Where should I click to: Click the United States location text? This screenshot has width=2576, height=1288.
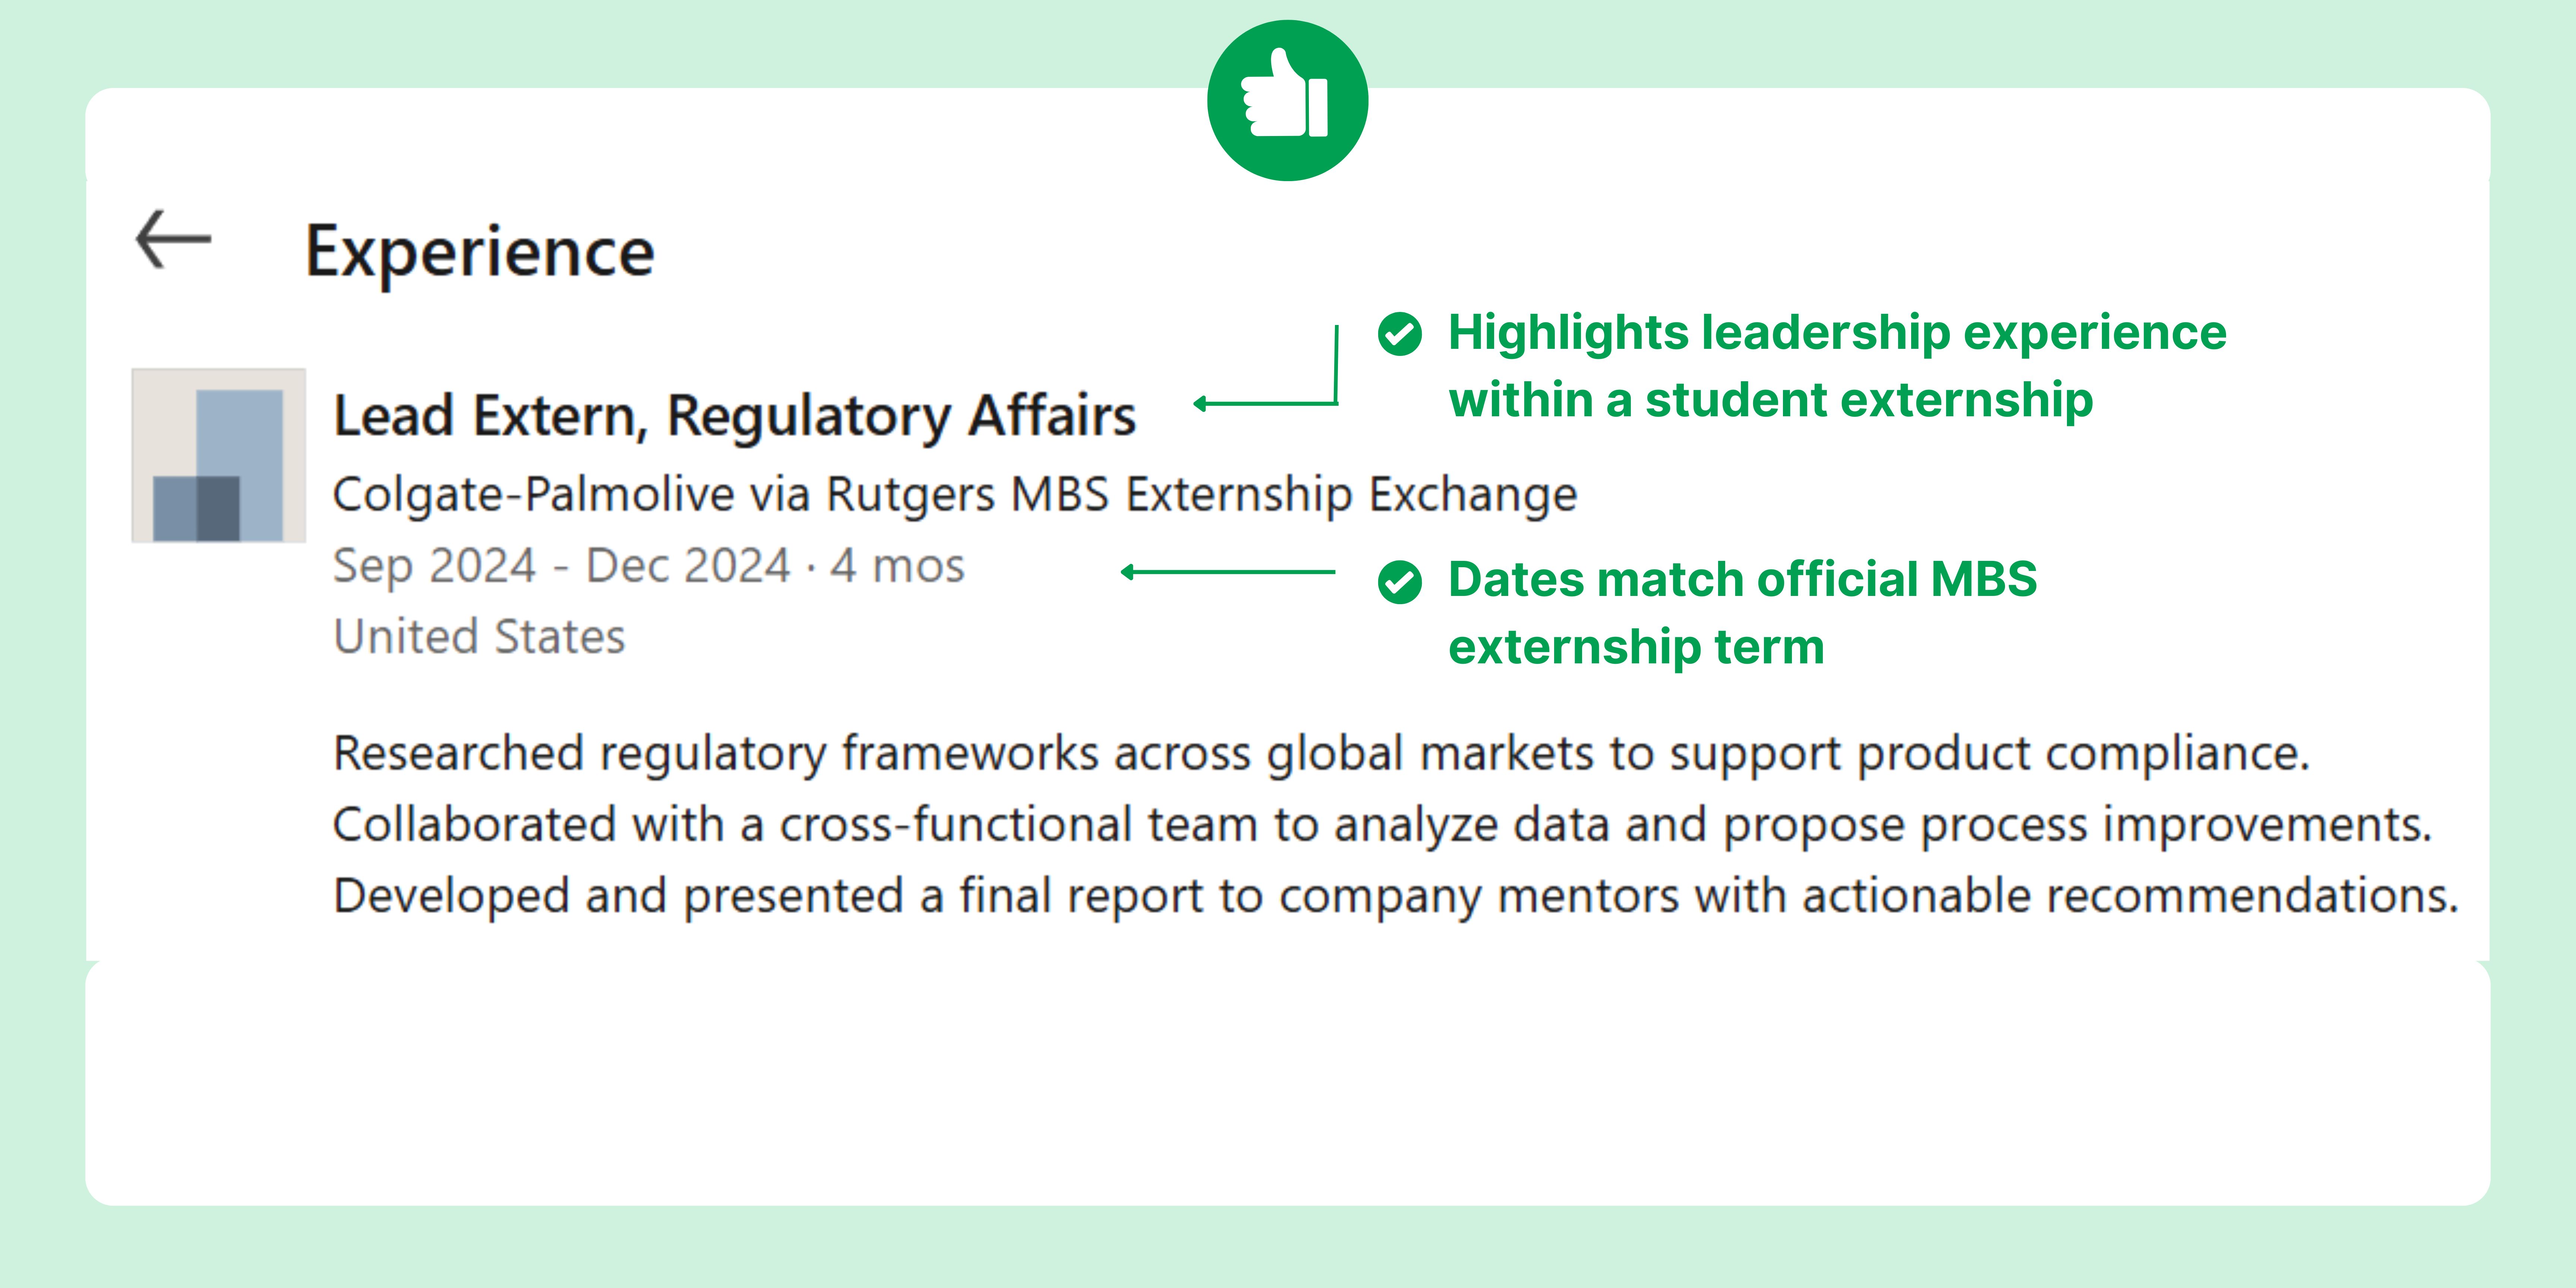coord(479,637)
